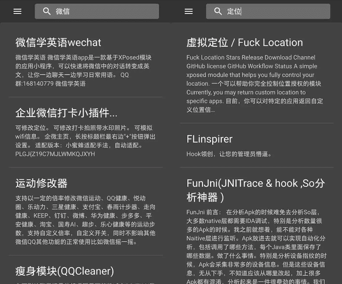Tap description starting 可修改定位
342x284 pixels.
tap(85, 141)
